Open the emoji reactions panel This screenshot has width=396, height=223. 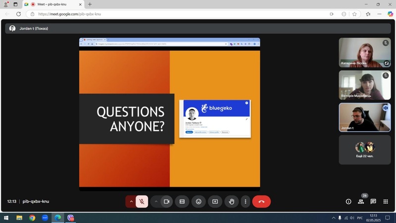(198, 202)
